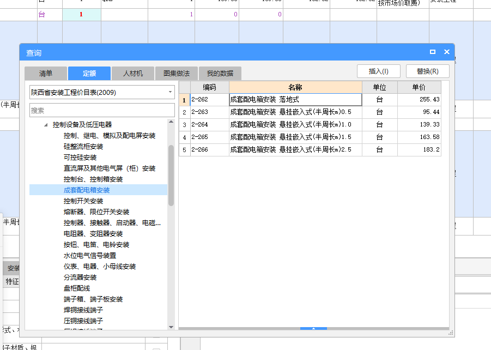Click code cell 2-264
491x350 pixels.
pyautogui.click(x=209, y=125)
